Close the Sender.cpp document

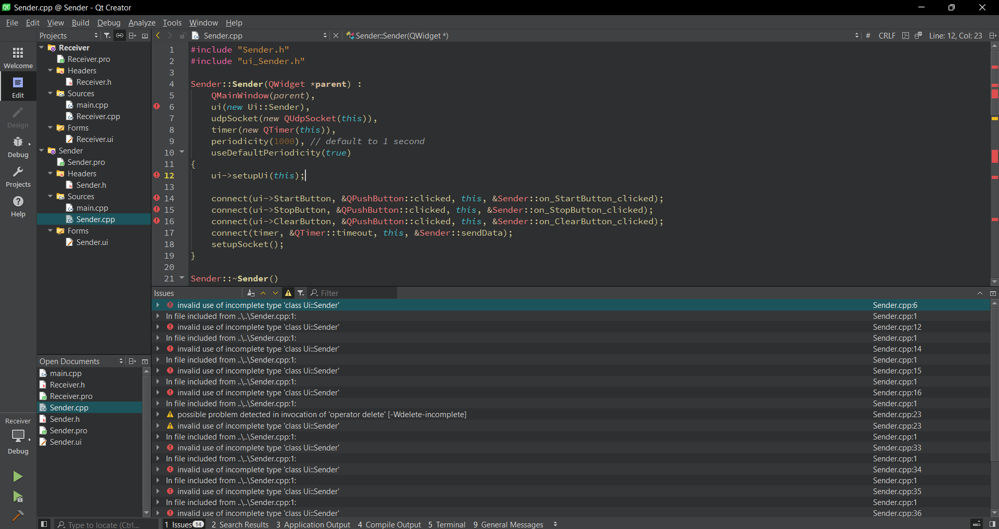tap(336, 35)
